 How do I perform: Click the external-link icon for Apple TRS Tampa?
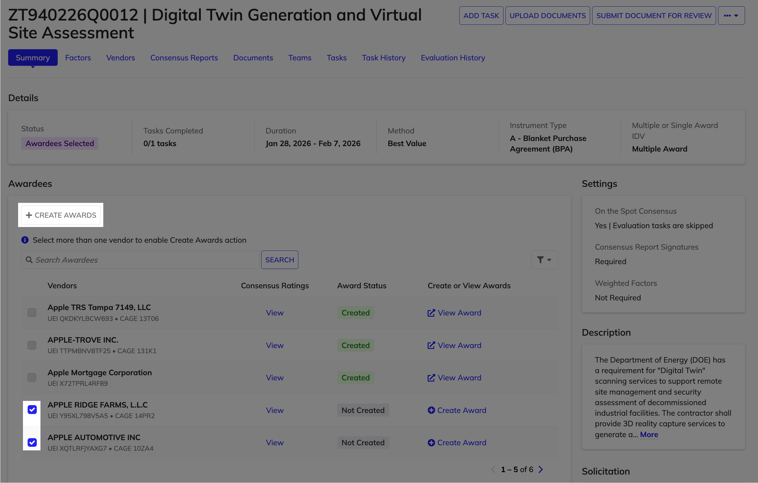click(x=431, y=313)
